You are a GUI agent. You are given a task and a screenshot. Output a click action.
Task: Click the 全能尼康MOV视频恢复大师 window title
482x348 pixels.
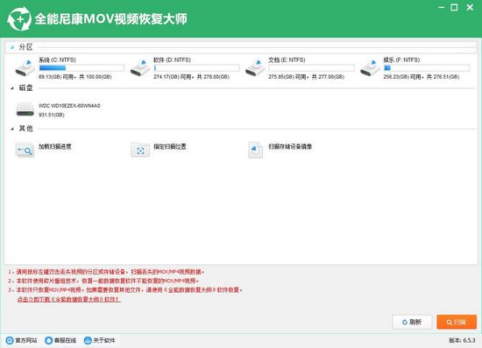pyautogui.click(x=111, y=19)
